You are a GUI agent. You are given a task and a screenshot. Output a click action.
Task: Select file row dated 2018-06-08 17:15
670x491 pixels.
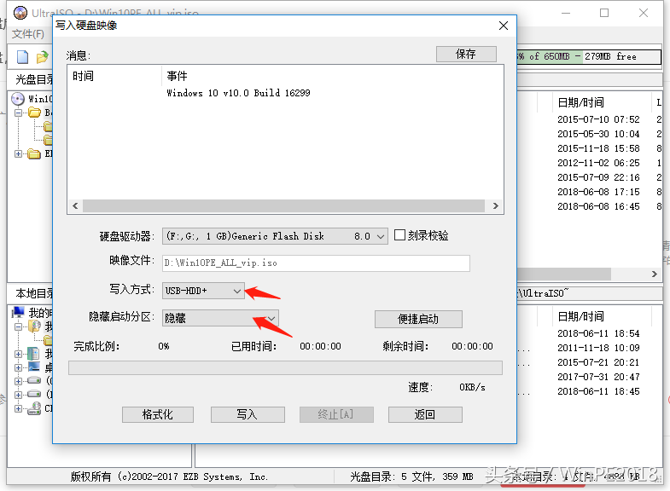click(598, 192)
